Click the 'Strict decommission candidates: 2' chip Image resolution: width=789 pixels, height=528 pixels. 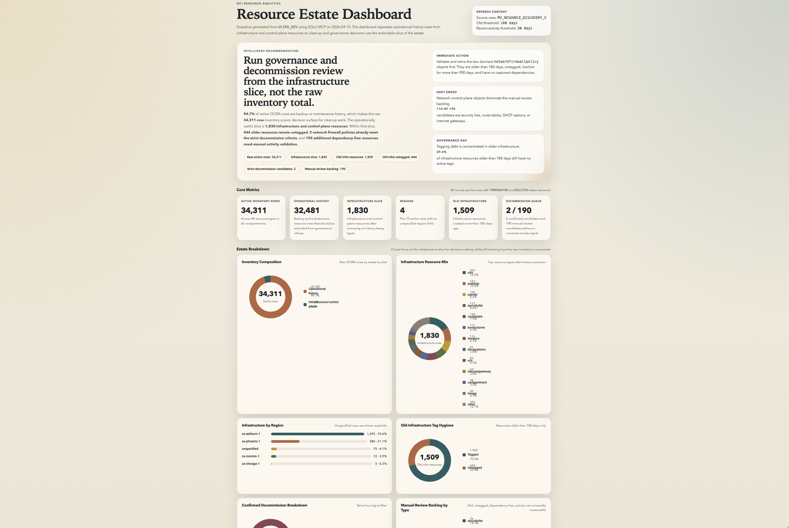coord(271,169)
